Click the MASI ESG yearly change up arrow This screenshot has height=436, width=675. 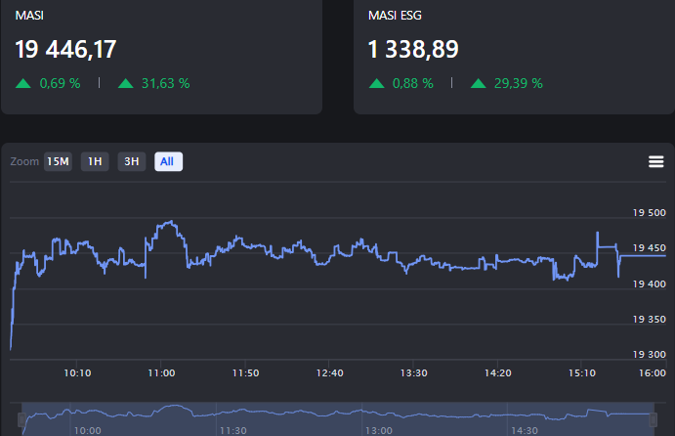coord(479,83)
